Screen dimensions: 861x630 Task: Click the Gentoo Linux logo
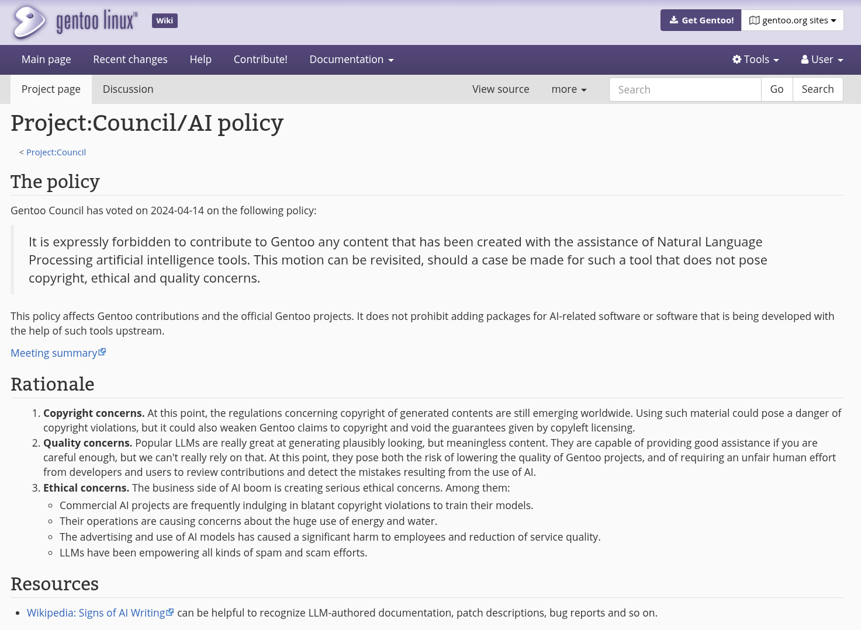tap(75, 22)
